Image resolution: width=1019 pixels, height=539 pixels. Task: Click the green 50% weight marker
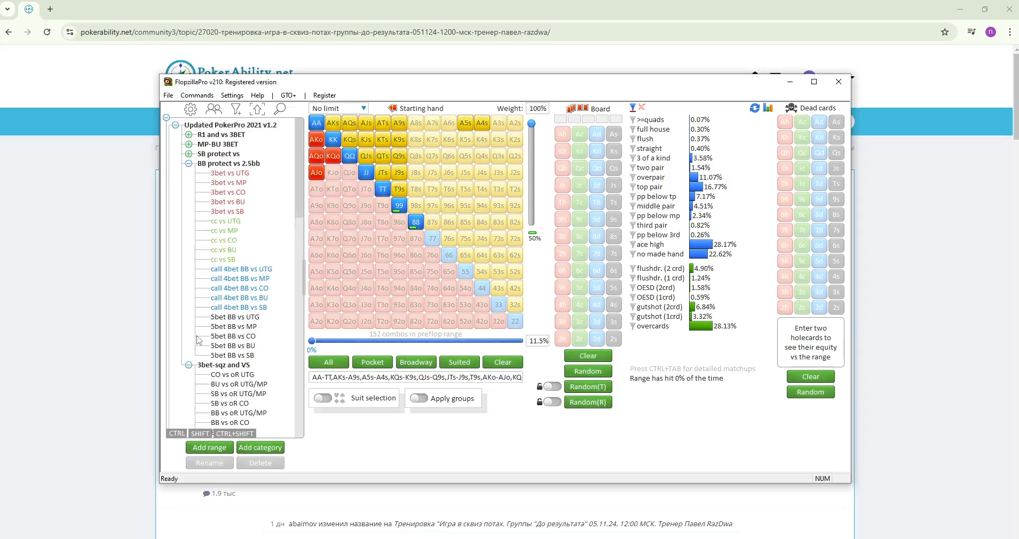point(532,233)
